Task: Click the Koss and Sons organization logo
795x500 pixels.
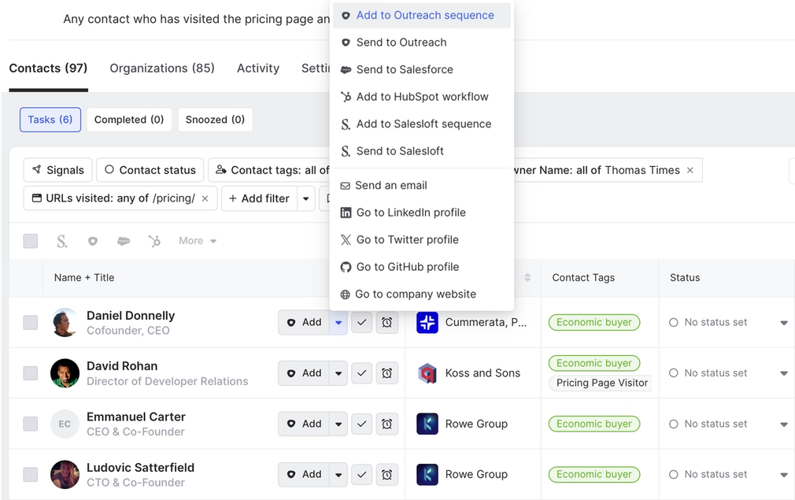Action: click(427, 373)
